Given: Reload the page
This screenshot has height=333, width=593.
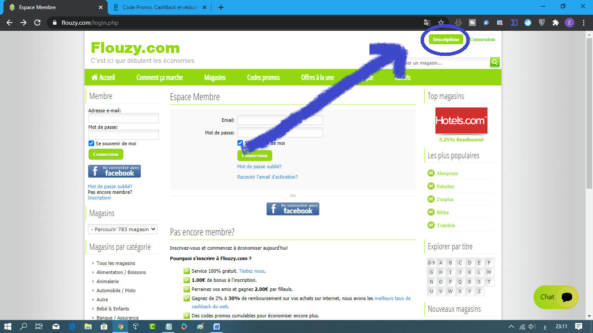Looking at the screenshot, I should coord(37,23).
